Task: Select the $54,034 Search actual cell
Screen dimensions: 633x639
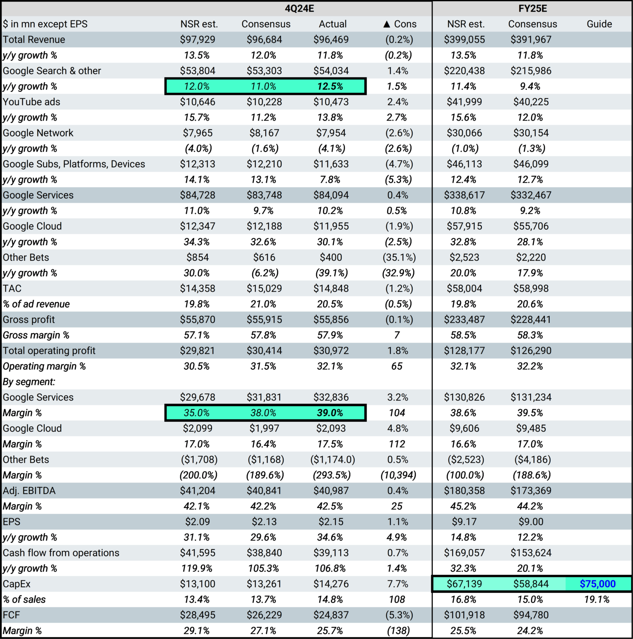Action: click(x=331, y=71)
